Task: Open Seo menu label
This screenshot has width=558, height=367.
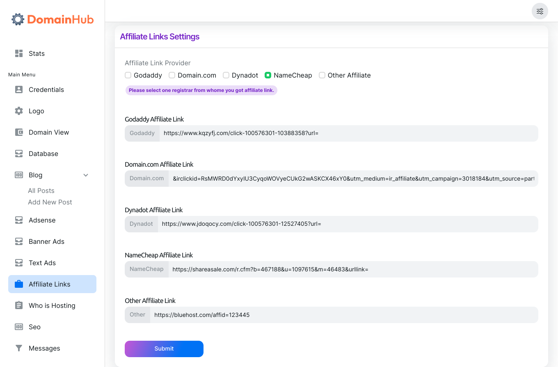Action: (x=34, y=327)
